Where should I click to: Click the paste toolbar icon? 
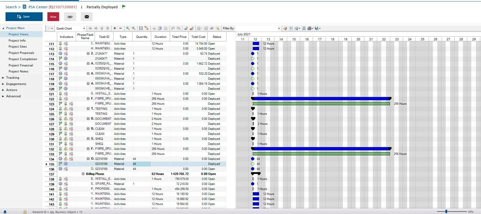166,28
